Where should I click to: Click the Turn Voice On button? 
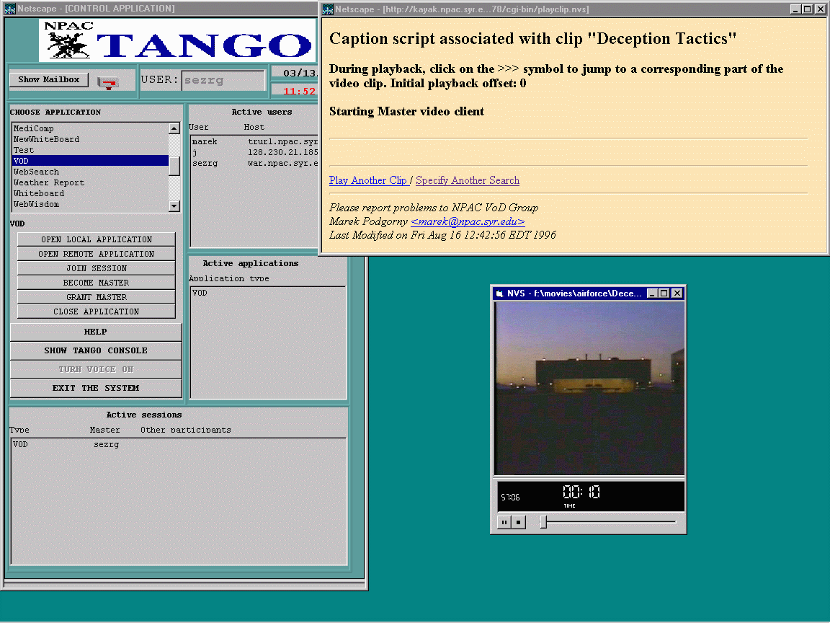tap(96, 369)
